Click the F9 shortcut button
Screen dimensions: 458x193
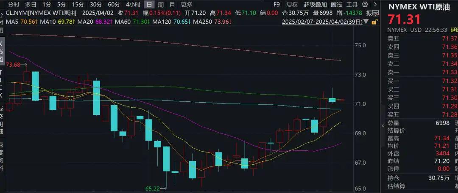click(276, 4)
